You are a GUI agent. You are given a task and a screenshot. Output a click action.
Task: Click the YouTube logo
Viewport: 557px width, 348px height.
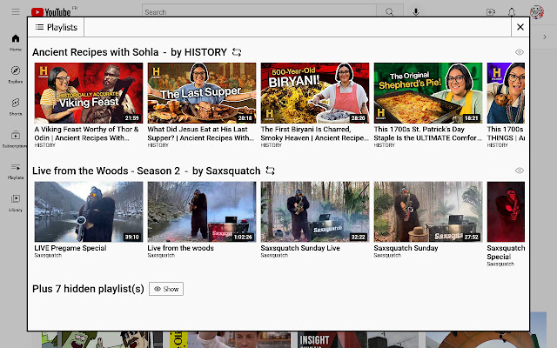click(50, 12)
